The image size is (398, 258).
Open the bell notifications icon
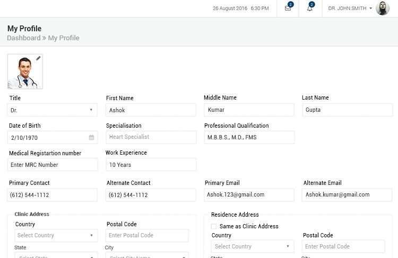pyautogui.click(x=310, y=8)
